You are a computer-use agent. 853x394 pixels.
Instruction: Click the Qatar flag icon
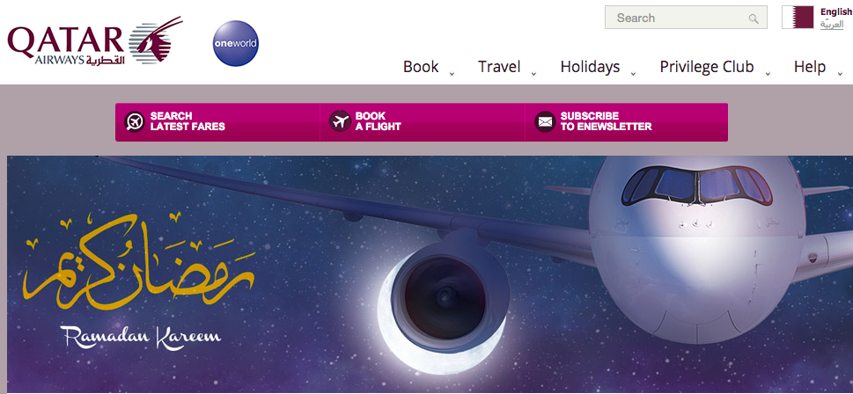[798, 18]
